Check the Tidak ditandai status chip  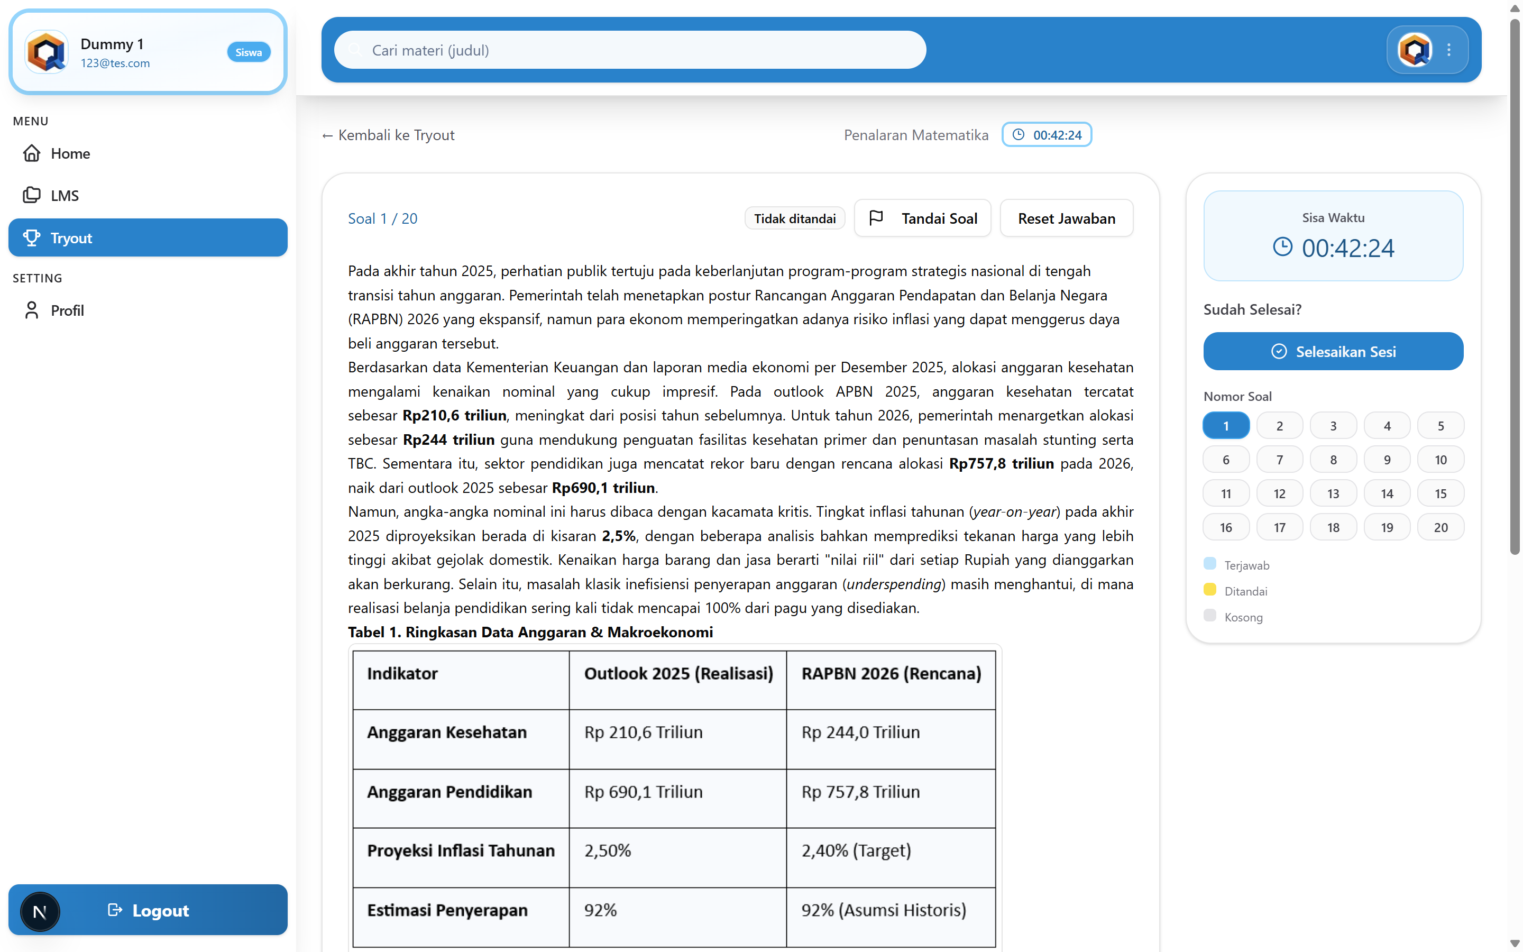794,218
